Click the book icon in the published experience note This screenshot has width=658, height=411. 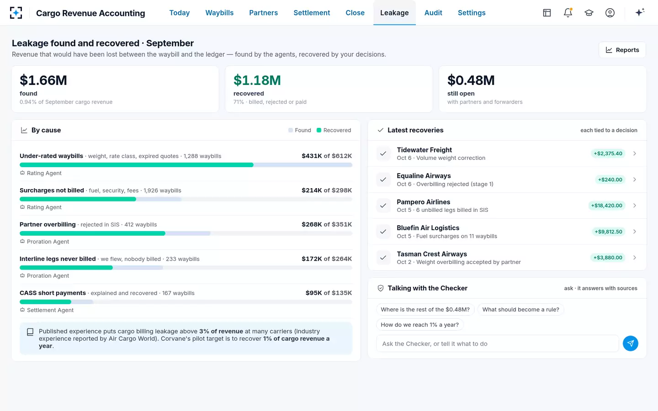click(x=30, y=332)
